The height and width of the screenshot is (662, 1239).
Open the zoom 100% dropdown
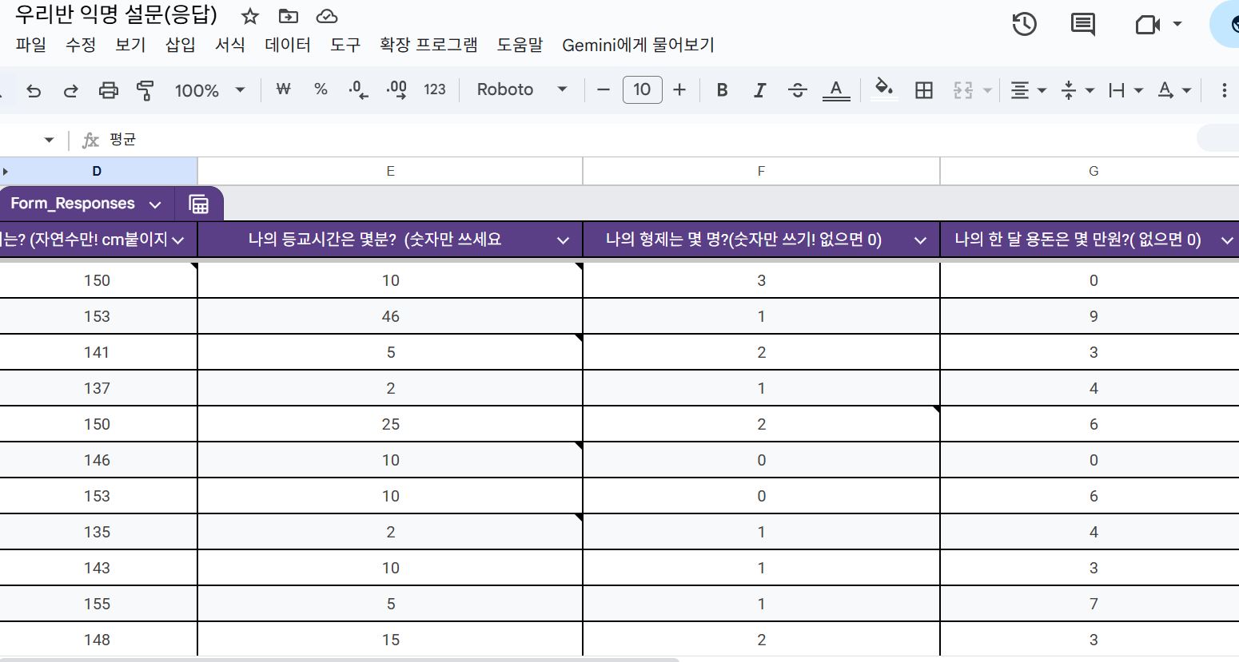(210, 90)
